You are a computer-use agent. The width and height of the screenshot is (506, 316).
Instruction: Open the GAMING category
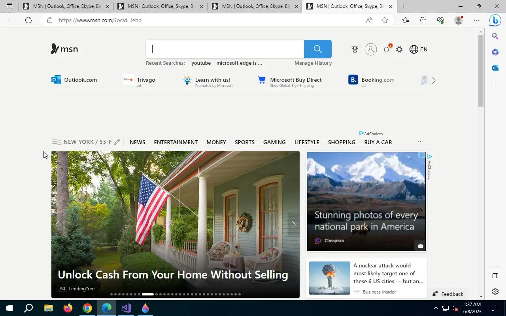coord(274,142)
